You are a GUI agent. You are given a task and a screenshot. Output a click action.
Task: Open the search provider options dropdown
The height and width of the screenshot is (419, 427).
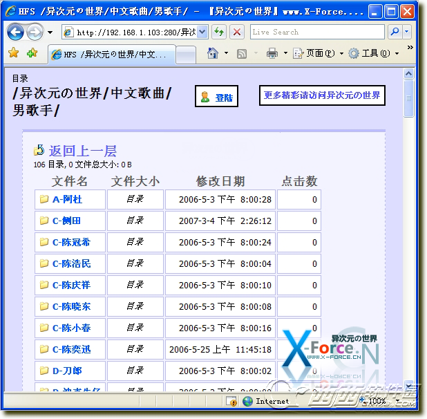point(407,32)
